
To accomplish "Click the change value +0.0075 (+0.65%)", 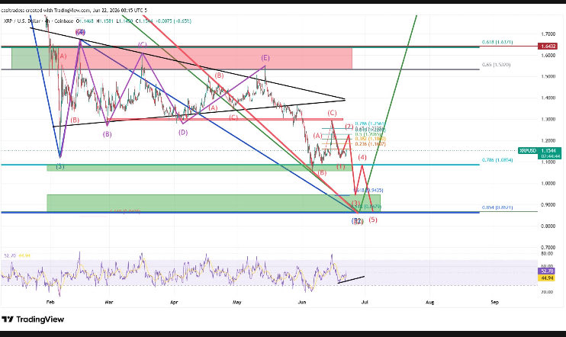I will [174, 21].
